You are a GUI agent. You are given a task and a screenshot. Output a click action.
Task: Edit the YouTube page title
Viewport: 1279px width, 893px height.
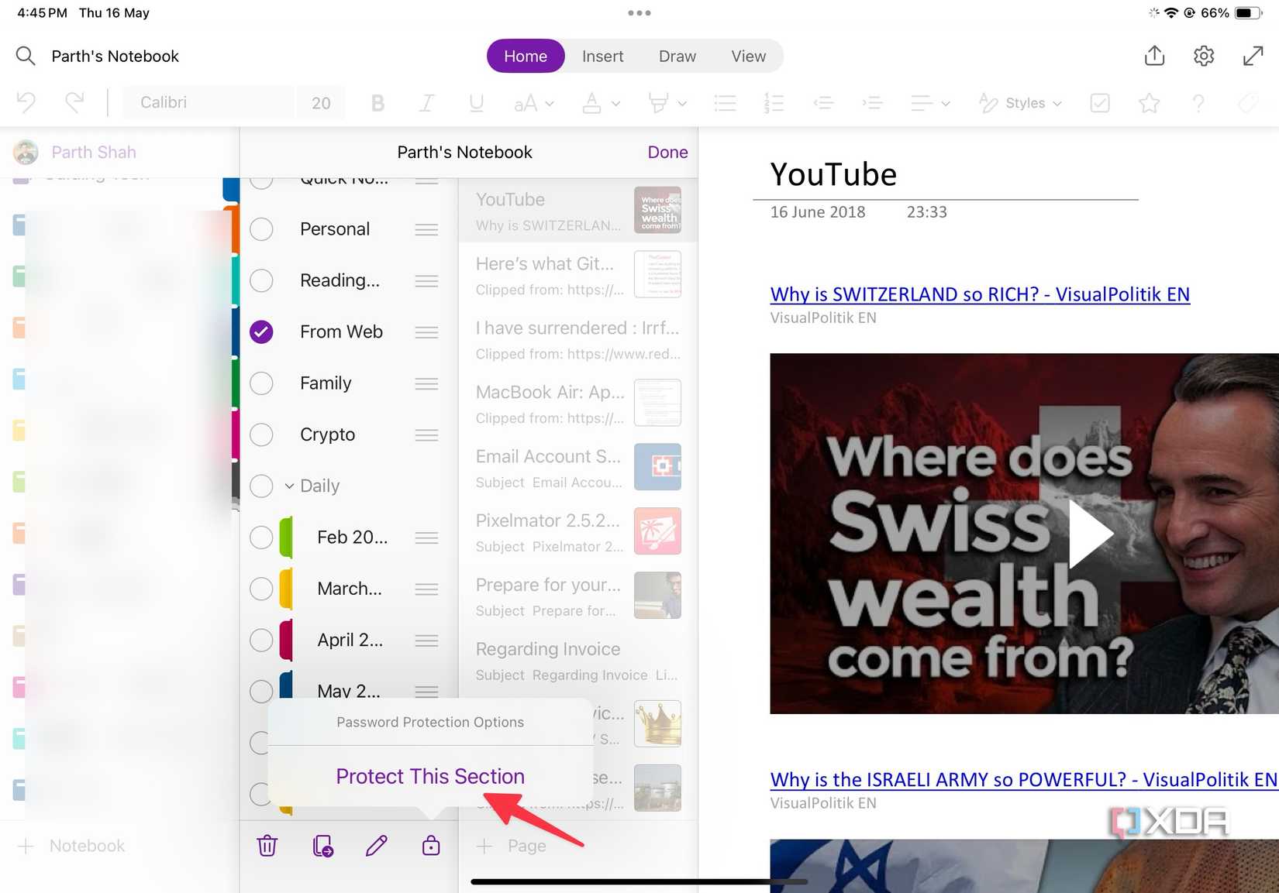click(833, 174)
